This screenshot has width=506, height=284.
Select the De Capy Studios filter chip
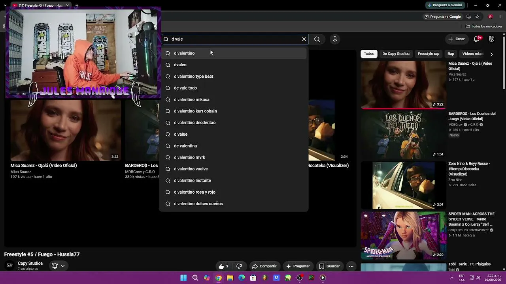396,54
